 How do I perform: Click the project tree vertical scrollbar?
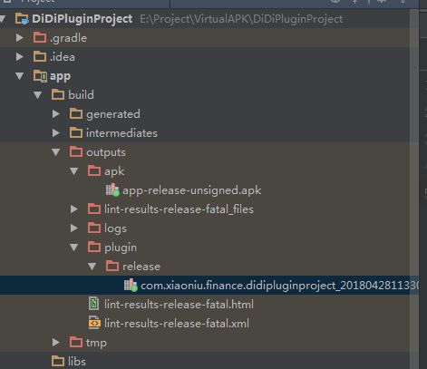(414, 189)
